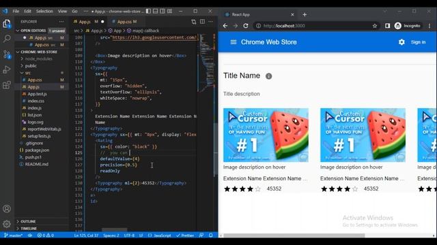Open more menus ellipsis in menu bar
Viewport: 437px width, 245px height.
86,11
